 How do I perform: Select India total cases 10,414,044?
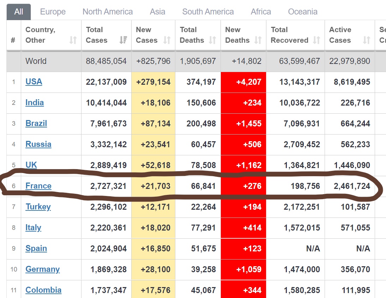pos(106,102)
